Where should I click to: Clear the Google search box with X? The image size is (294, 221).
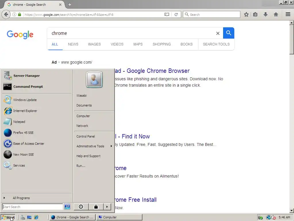(218, 33)
